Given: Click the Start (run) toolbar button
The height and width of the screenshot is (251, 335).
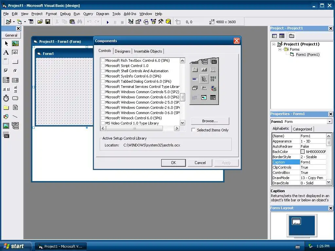Looking at the screenshot, I should (x=108, y=22).
